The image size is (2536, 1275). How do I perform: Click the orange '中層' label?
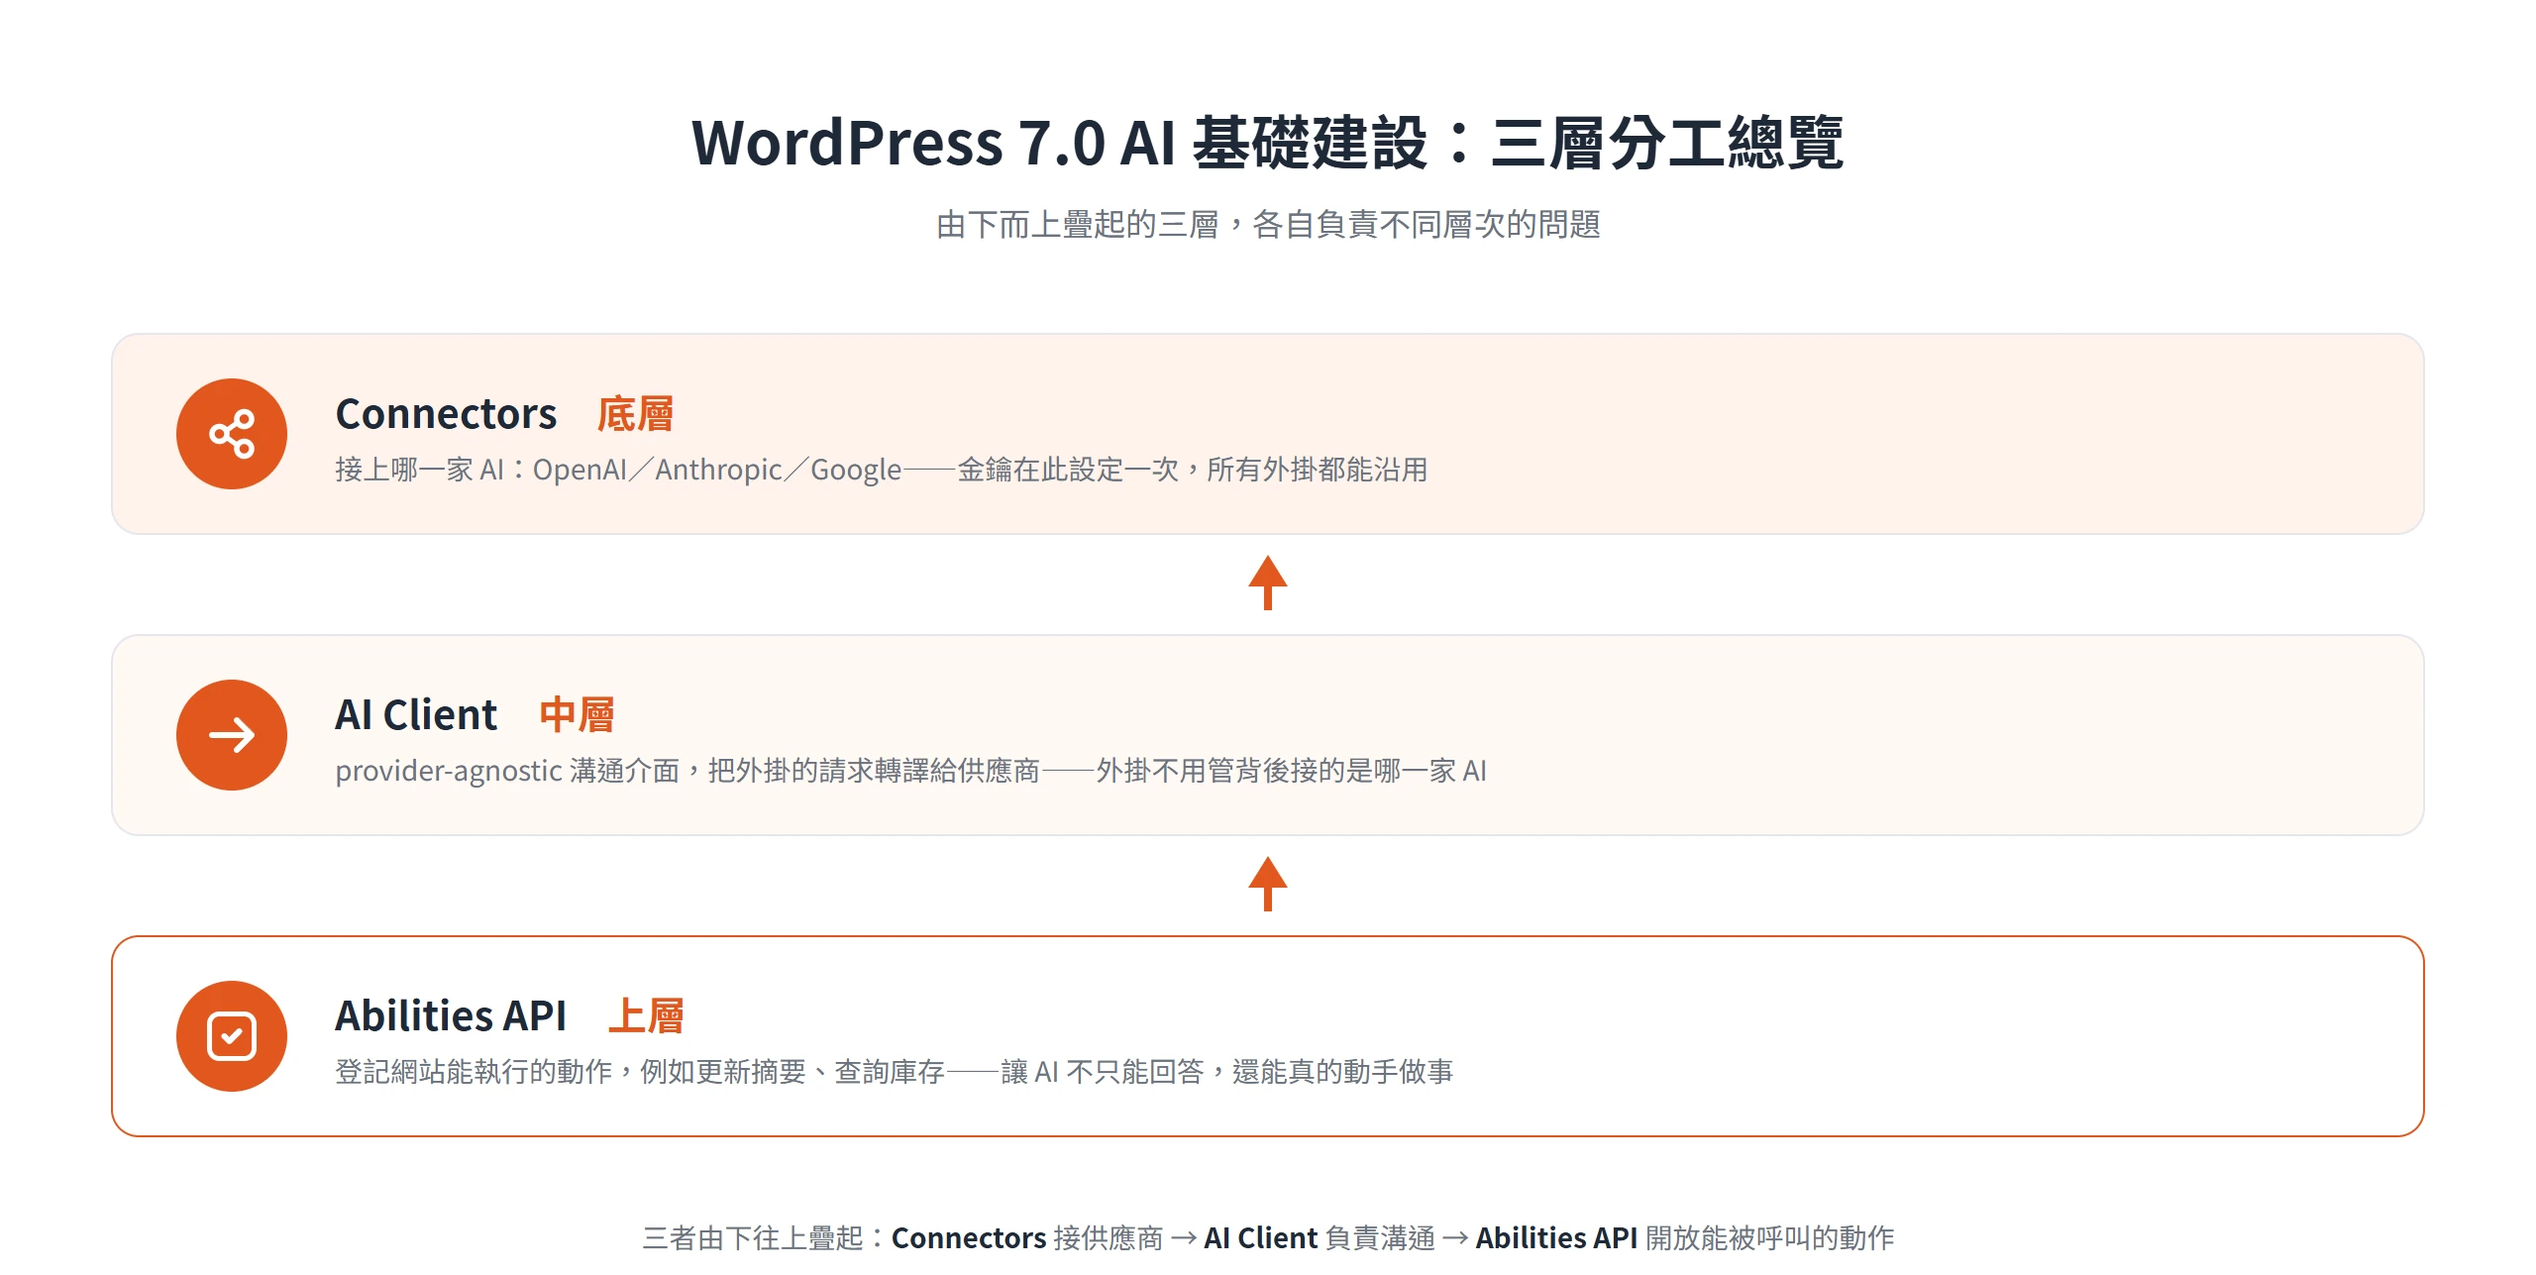pyautogui.click(x=577, y=715)
